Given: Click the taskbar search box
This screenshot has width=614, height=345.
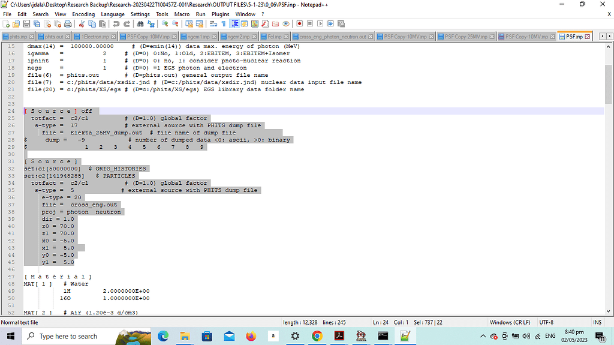Looking at the screenshot, I should pyautogui.click(x=86, y=336).
